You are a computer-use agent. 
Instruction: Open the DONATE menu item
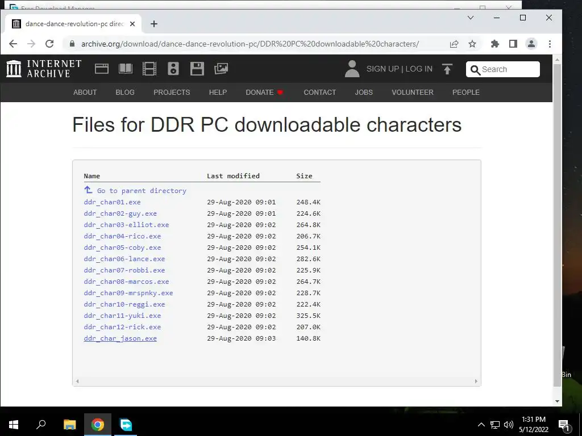click(x=264, y=93)
